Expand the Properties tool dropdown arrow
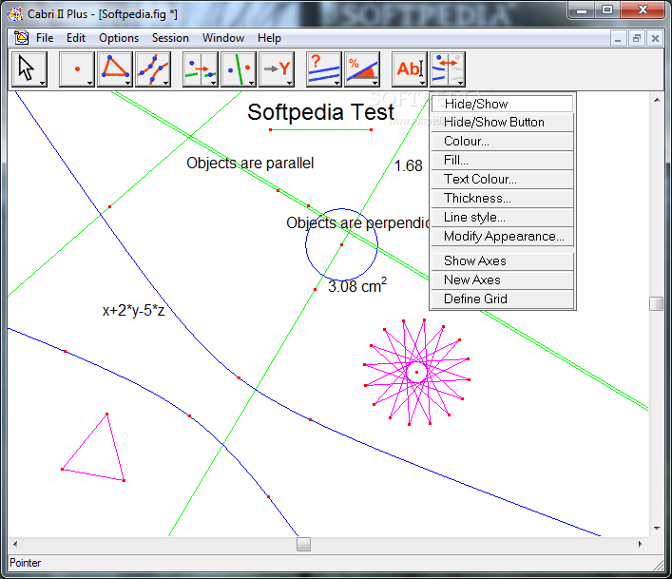Viewport: 672px width, 579px height. tap(337, 83)
